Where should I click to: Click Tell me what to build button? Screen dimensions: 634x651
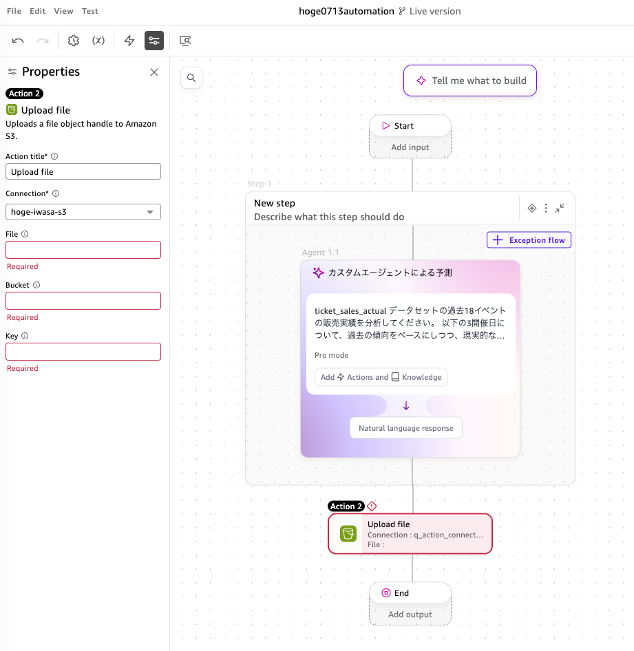click(x=470, y=81)
